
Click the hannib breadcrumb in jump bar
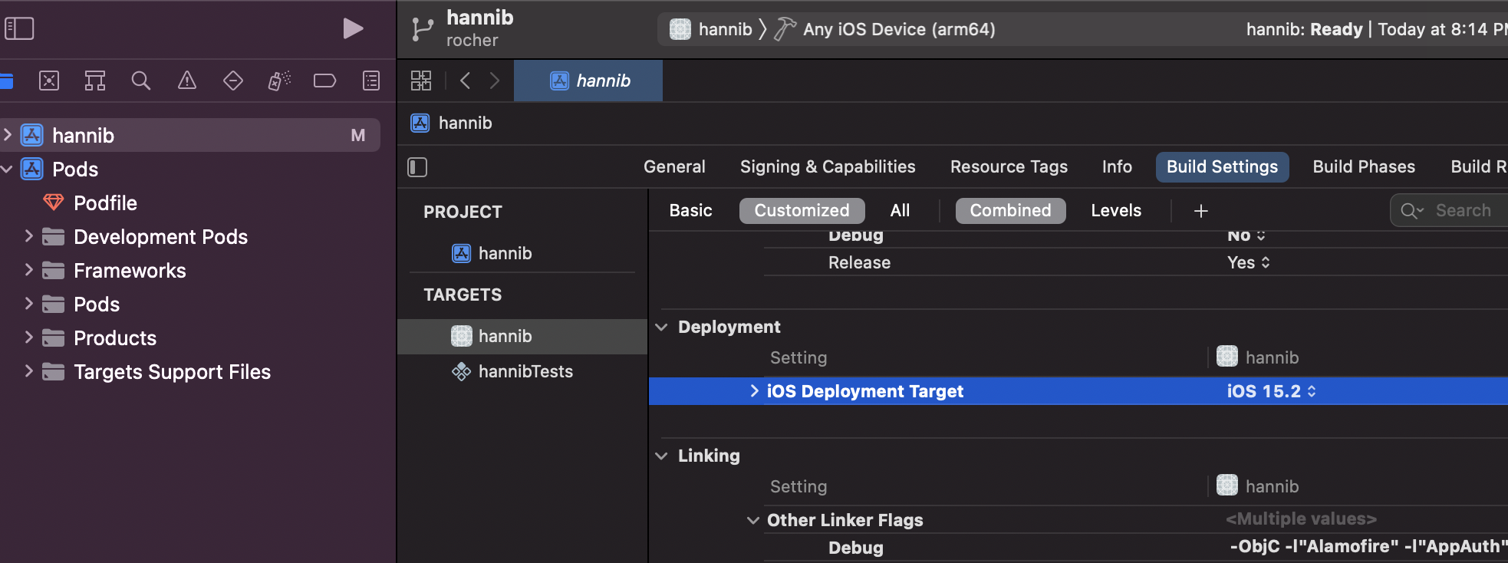point(452,123)
